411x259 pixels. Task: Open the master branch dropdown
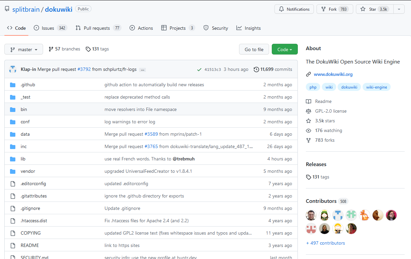pyautogui.click(x=24, y=49)
